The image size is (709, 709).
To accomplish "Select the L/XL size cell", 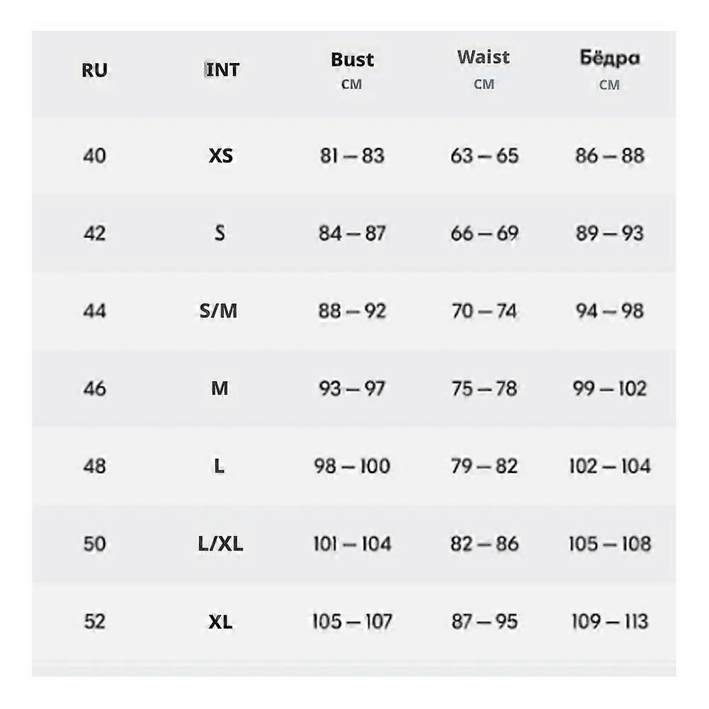I will 220,544.
